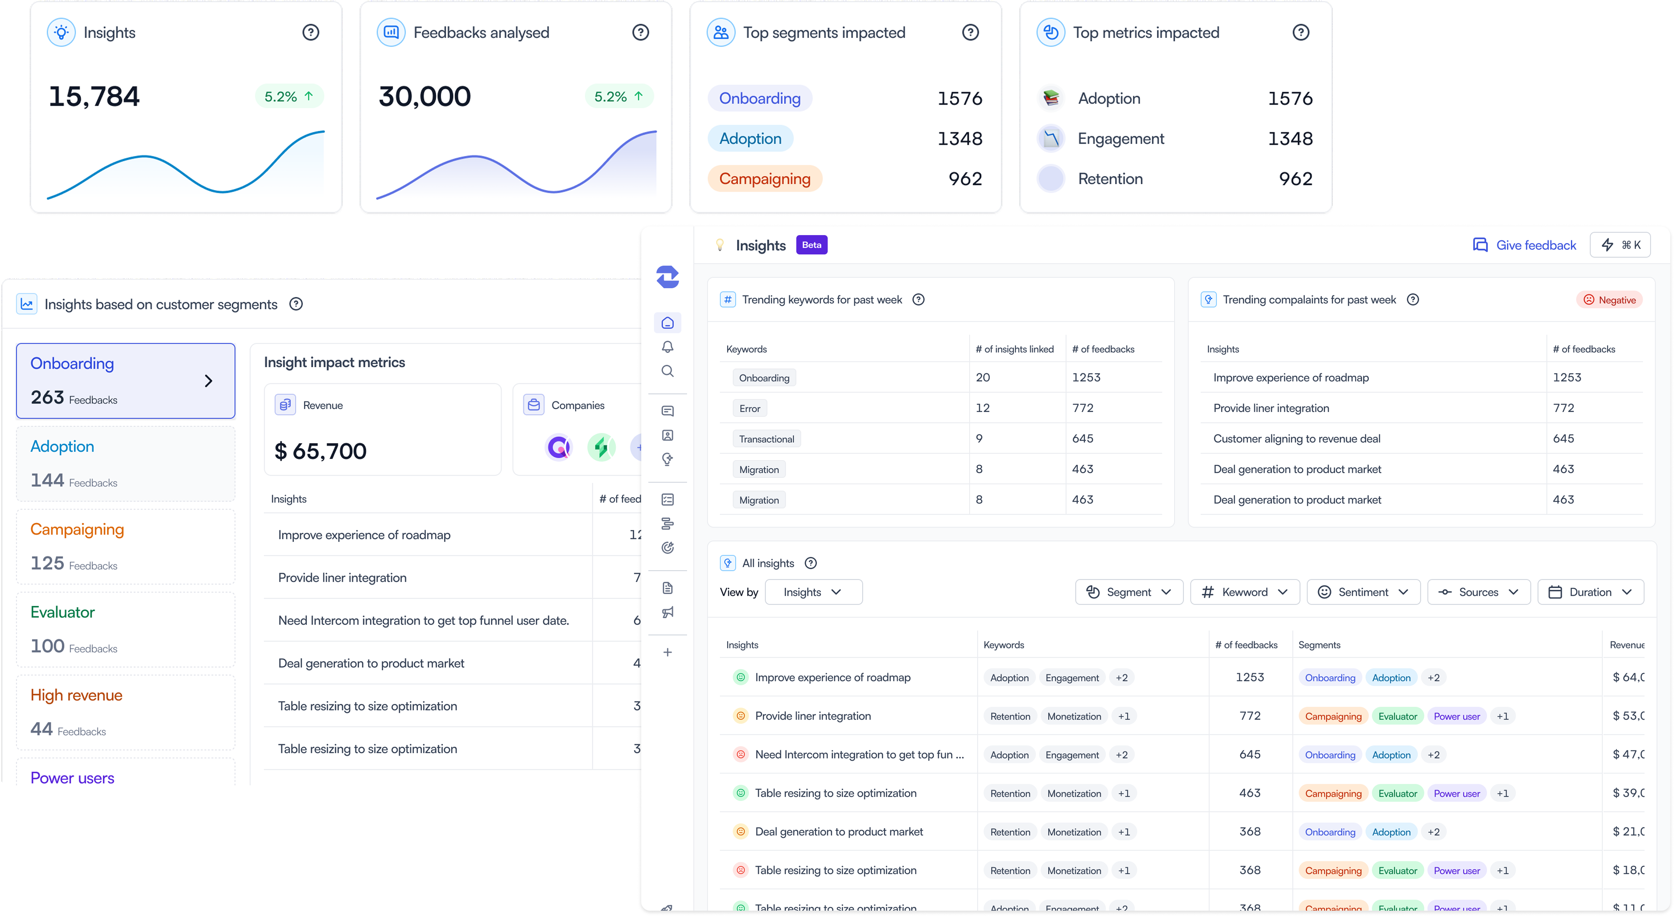Open customer segments insights help icon

pos(296,304)
